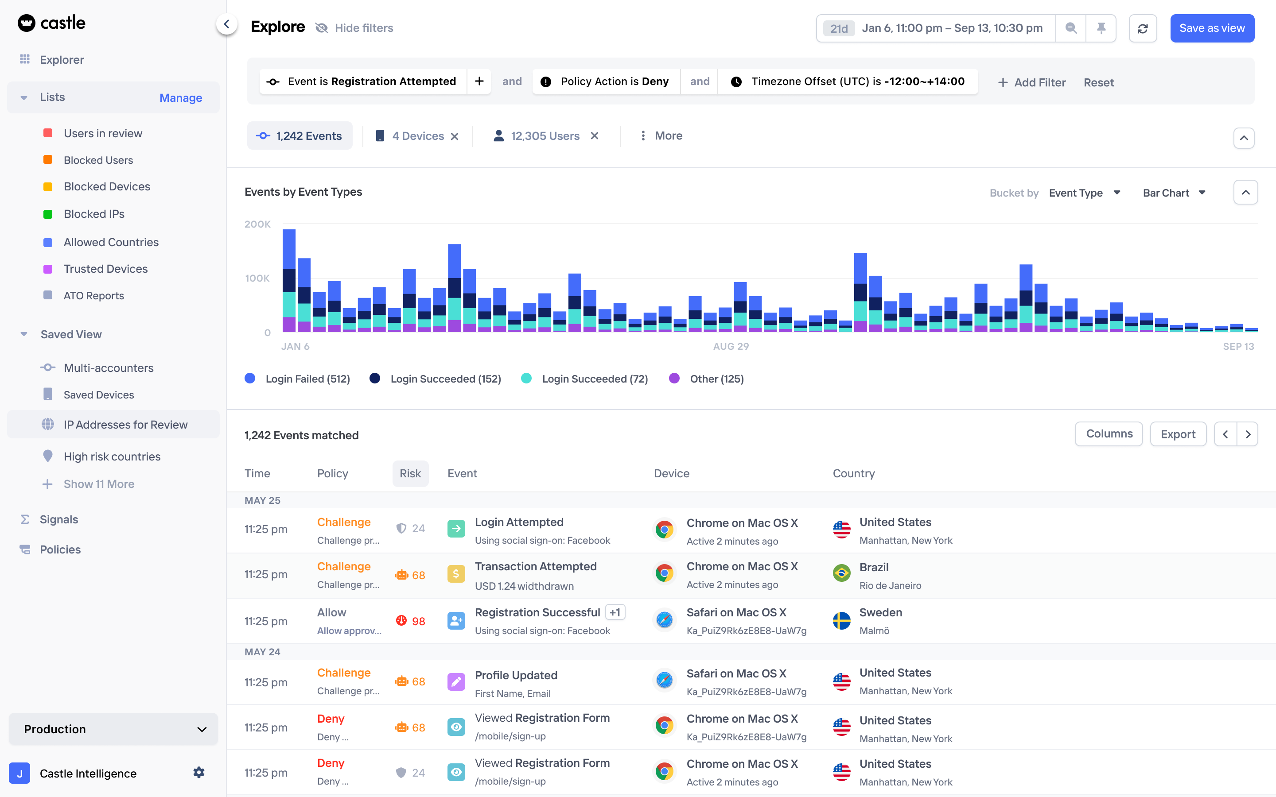
Task: Open the Explorer grid icon
Action: [25, 59]
